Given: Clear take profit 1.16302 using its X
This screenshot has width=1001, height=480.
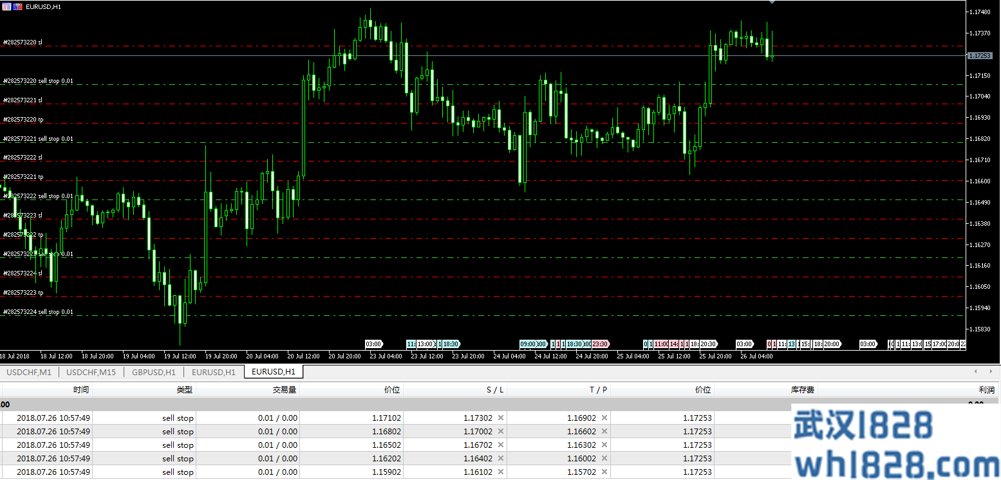Looking at the screenshot, I should pyautogui.click(x=604, y=445).
